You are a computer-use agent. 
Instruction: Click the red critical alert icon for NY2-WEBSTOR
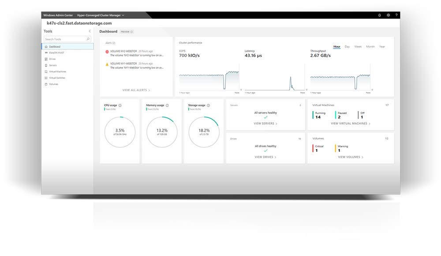(x=107, y=52)
